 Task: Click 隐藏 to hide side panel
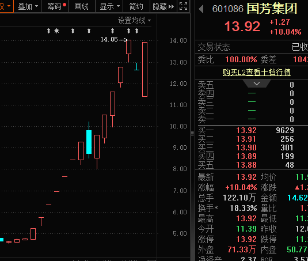[163, 6]
